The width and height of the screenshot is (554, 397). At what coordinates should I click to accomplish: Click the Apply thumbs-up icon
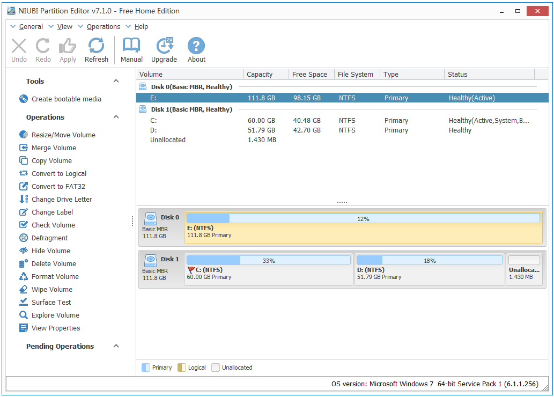pos(68,46)
